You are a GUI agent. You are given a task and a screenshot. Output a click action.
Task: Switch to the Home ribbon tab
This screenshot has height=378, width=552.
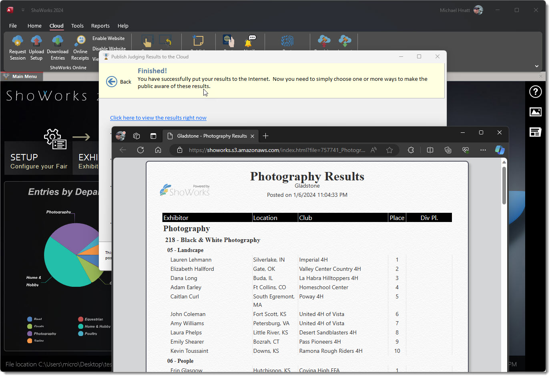(x=34, y=26)
